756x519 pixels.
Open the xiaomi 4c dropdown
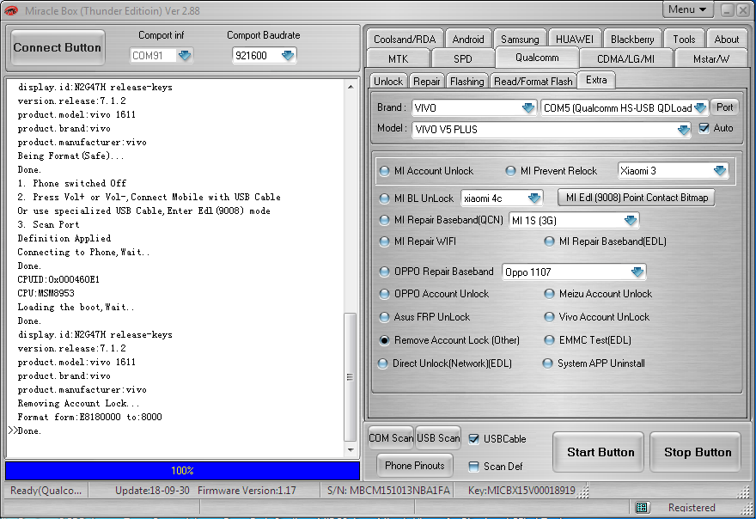click(x=534, y=198)
